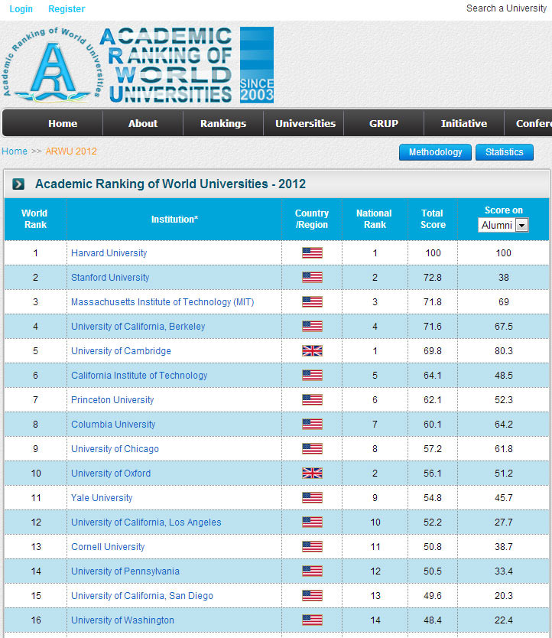
Task: Click the ARWU logo at top left
Action: (x=52, y=66)
